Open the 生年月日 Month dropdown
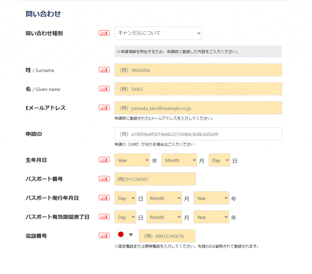This screenshot has width=312, height=274. (x=179, y=160)
